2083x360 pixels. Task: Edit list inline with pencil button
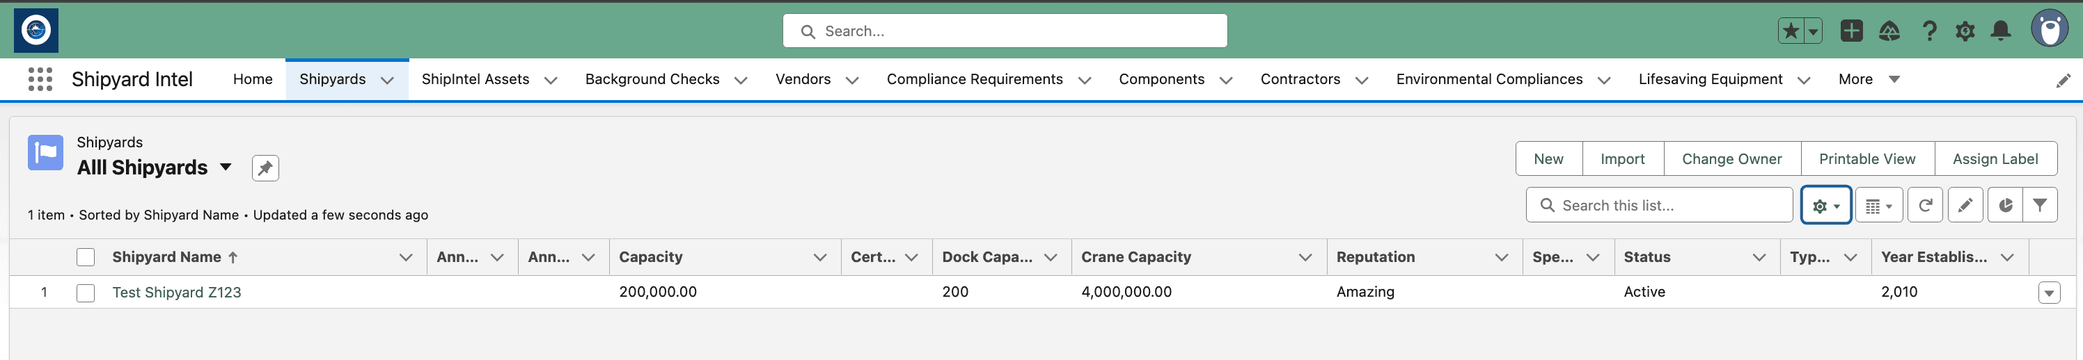pos(1965,205)
